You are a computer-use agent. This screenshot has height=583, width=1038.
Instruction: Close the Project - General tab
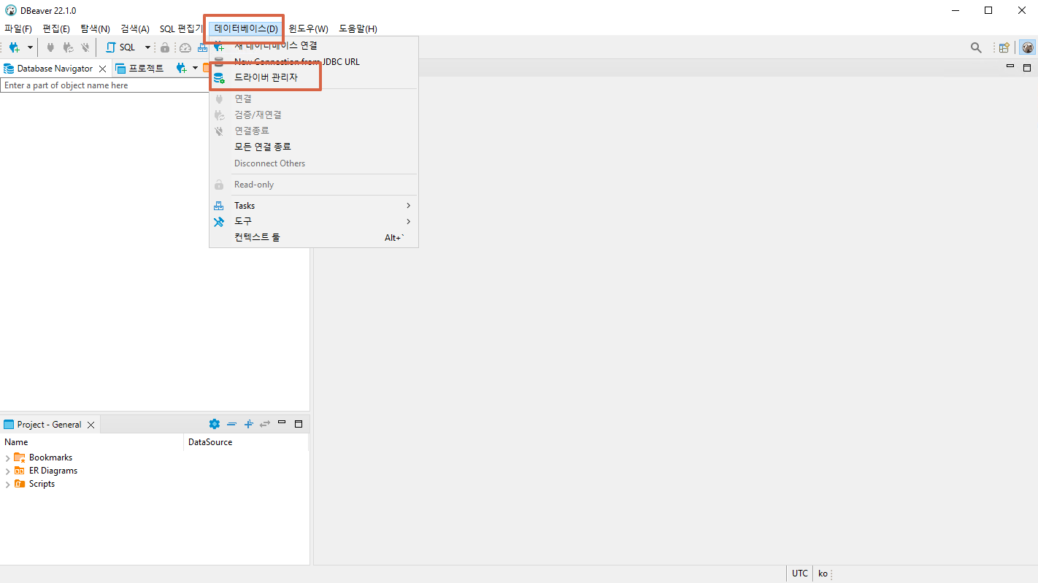coord(91,425)
